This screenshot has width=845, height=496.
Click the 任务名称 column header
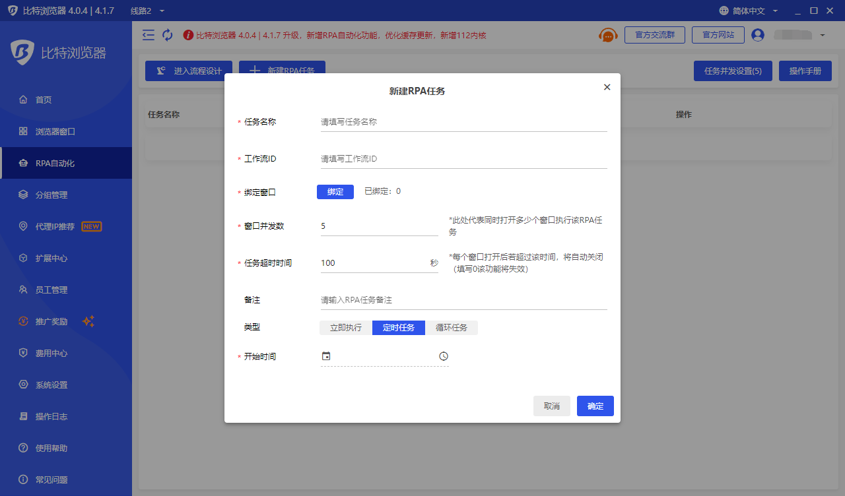[164, 114]
